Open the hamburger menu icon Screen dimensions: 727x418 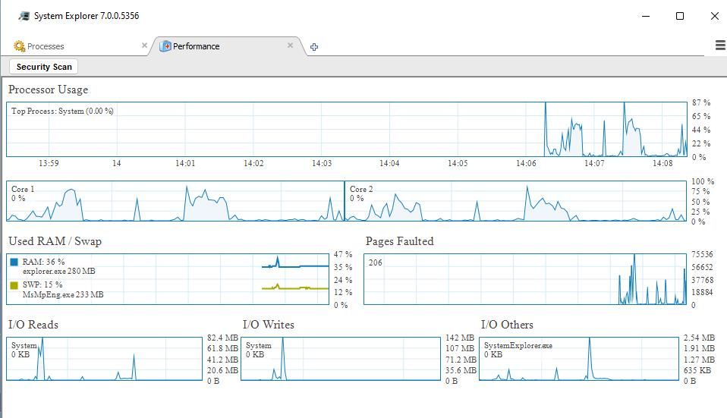pyautogui.click(x=719, y=46)
